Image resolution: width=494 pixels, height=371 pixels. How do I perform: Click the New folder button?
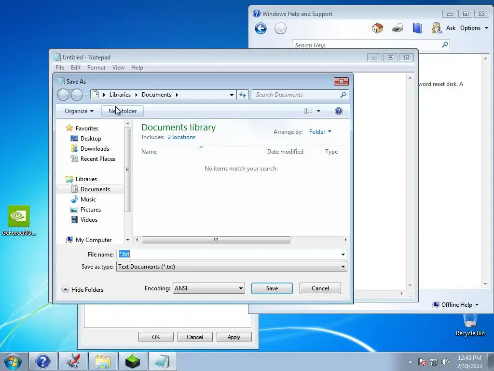(x=123, y=111)
